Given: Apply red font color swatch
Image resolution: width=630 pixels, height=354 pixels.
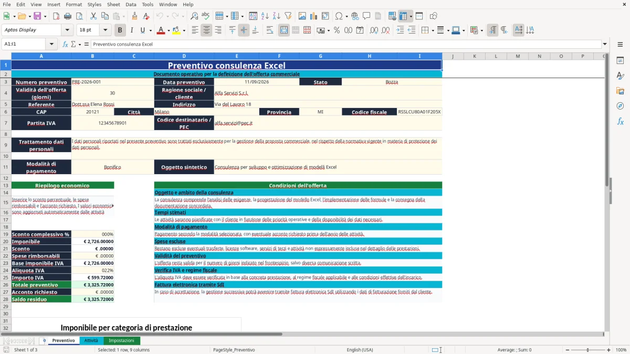Looking at the screenshot, I should click(x=161, y=30).
